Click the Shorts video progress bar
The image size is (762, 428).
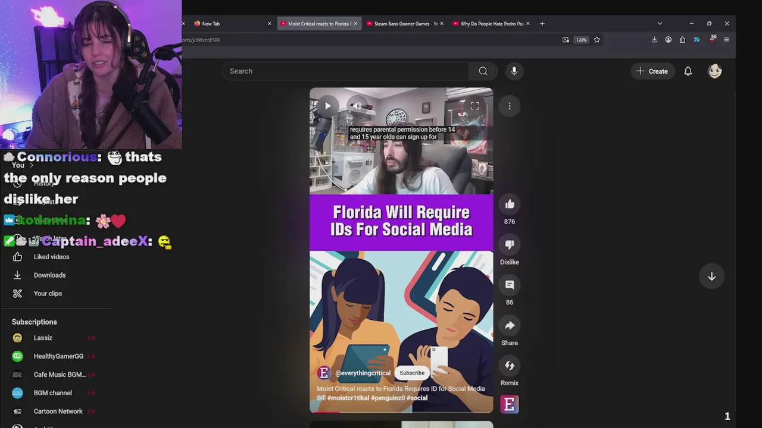pyautogui.click(x=401, y=412)
